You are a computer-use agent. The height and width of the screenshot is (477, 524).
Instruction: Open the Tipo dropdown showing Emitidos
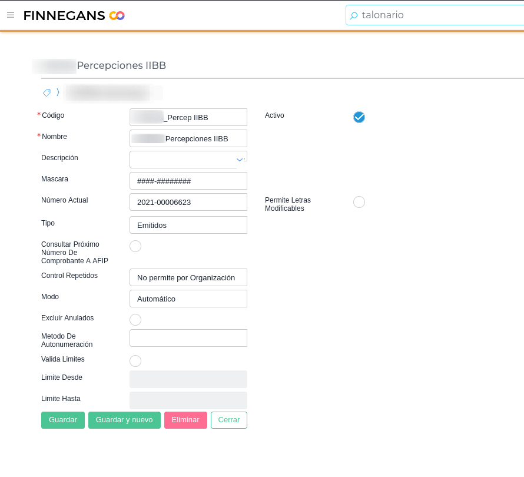point(188,225)
